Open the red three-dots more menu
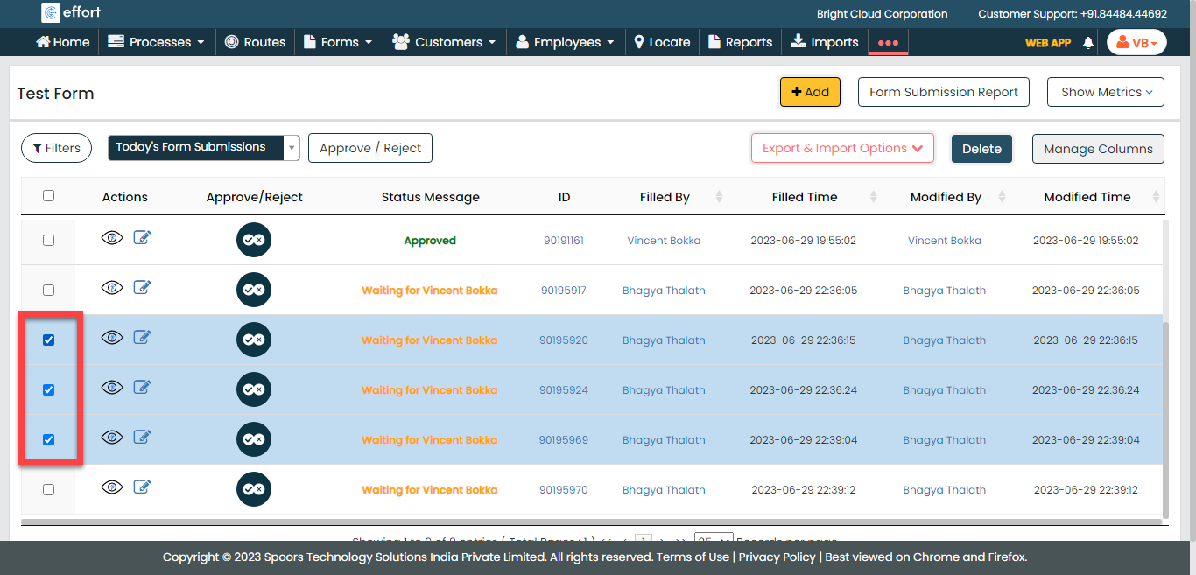 tap(888, 42)
